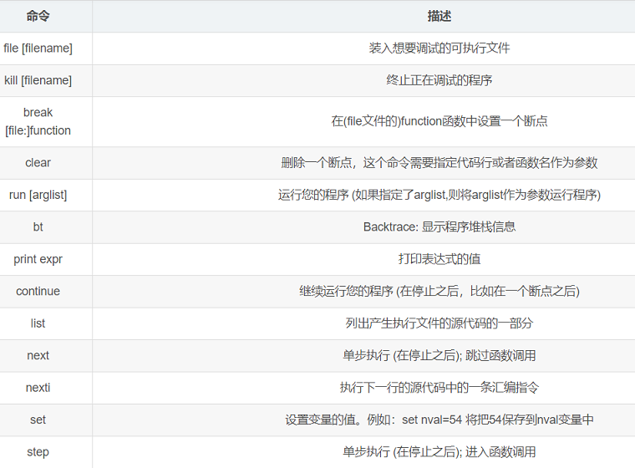
Task: Select the run [arglist] command cell
Action: pos(38,195)
